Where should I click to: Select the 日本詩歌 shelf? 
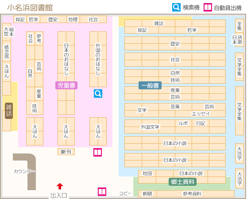[x=239, y=40]
